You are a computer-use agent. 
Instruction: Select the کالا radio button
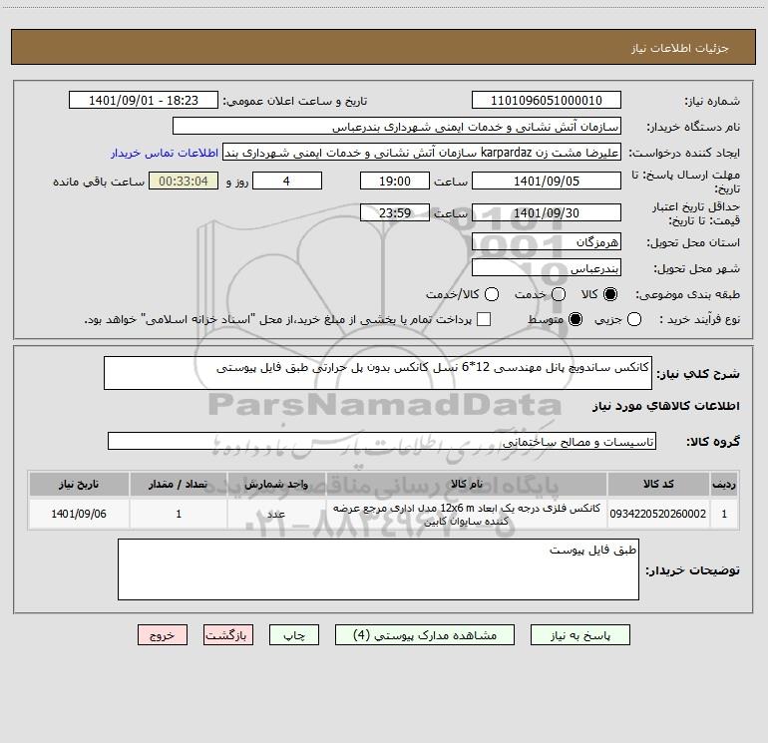tap(610, 294)
